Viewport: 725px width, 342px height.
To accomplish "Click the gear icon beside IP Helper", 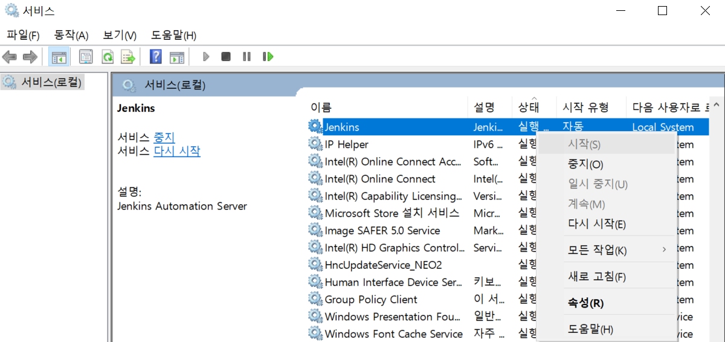I will point(315,144).
